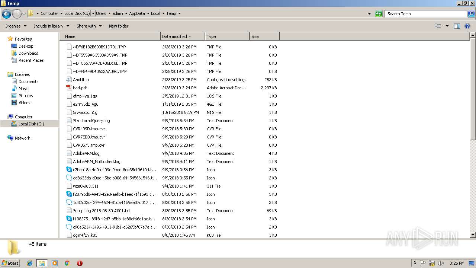Launch Google Chrome from the taskbar

67,263
